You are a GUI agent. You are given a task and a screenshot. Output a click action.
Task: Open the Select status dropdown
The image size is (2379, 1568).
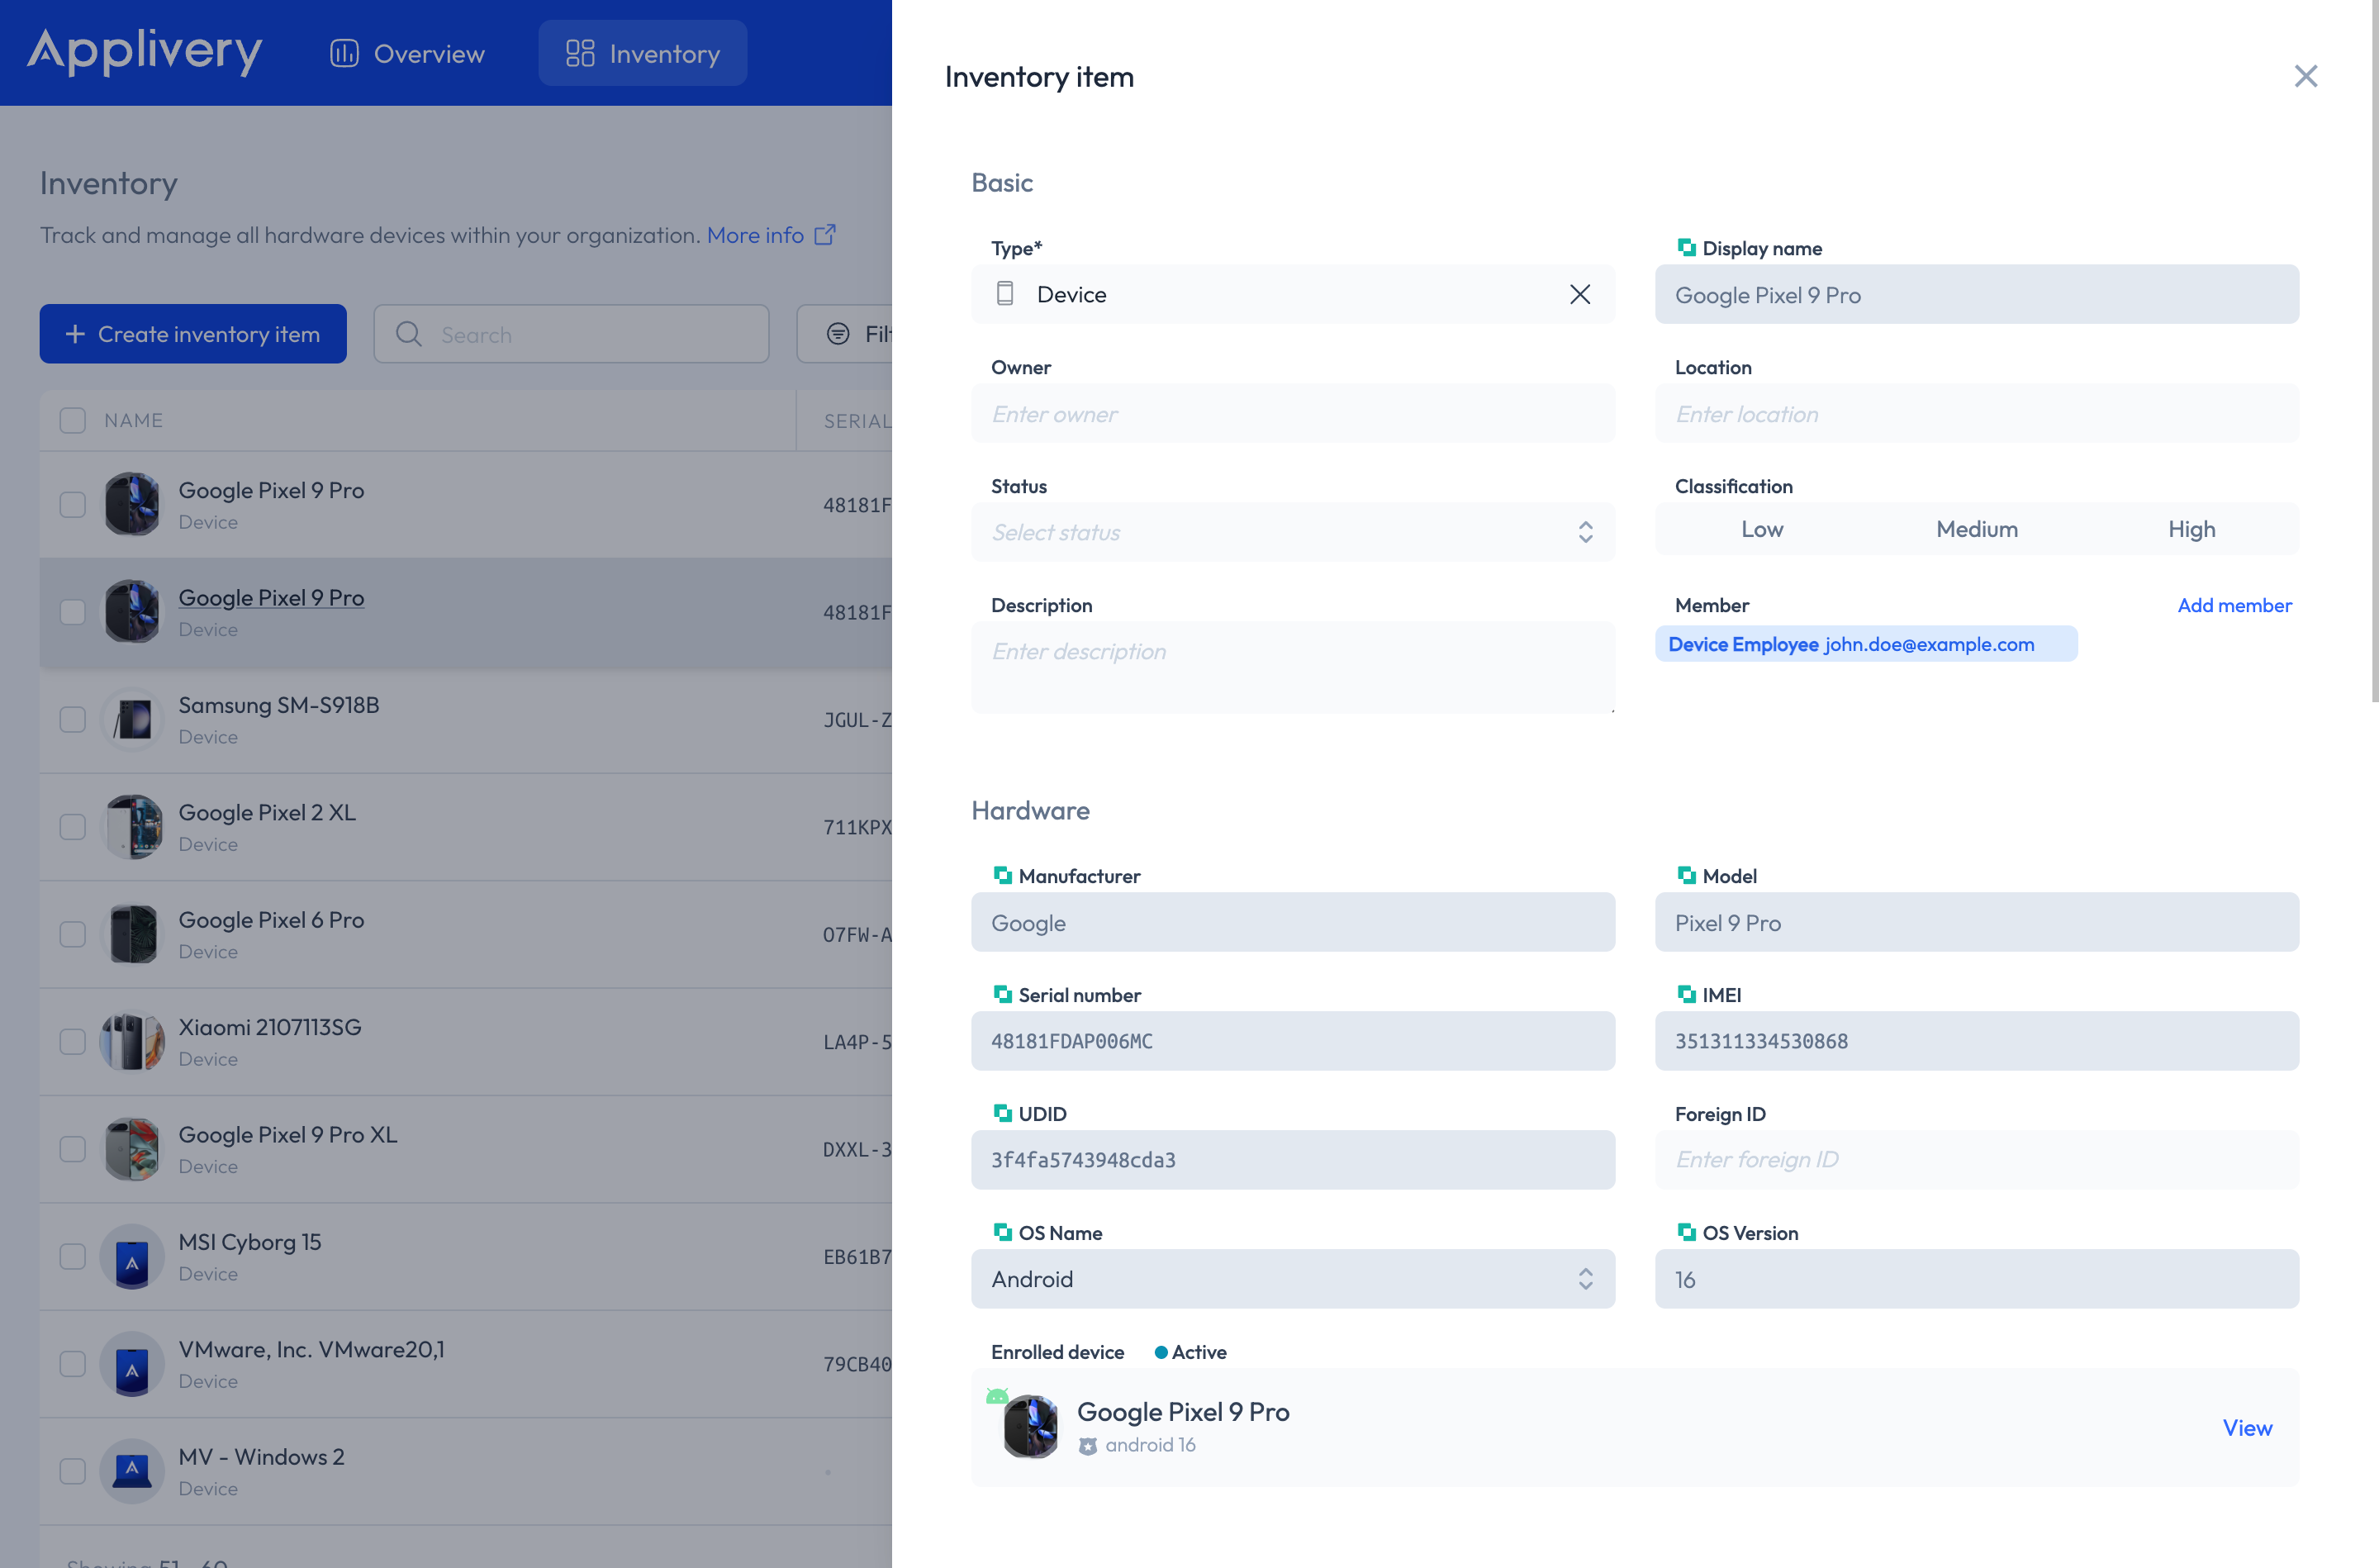(1293, 532)
